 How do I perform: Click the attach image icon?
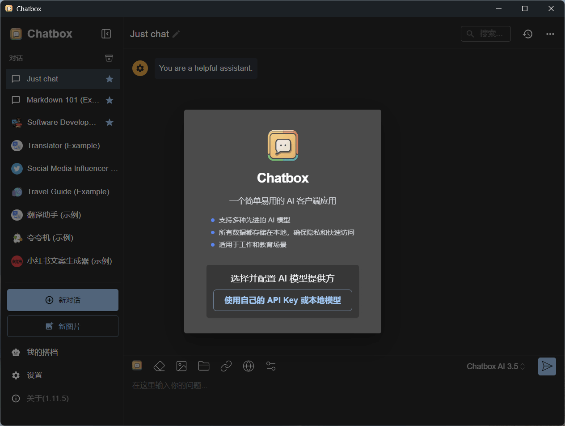tap(181, 366)
